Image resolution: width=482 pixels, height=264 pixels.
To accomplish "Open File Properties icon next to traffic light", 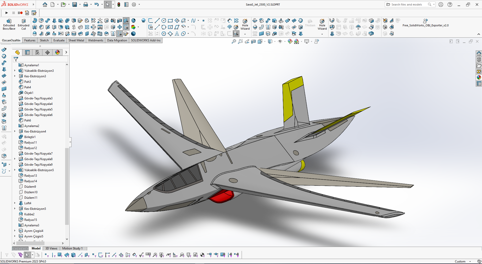I will coord(126,5).
